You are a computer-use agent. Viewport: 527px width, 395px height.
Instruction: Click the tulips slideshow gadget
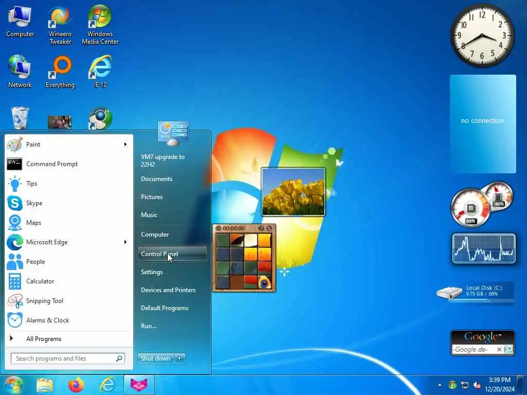(x=293, y=192)
